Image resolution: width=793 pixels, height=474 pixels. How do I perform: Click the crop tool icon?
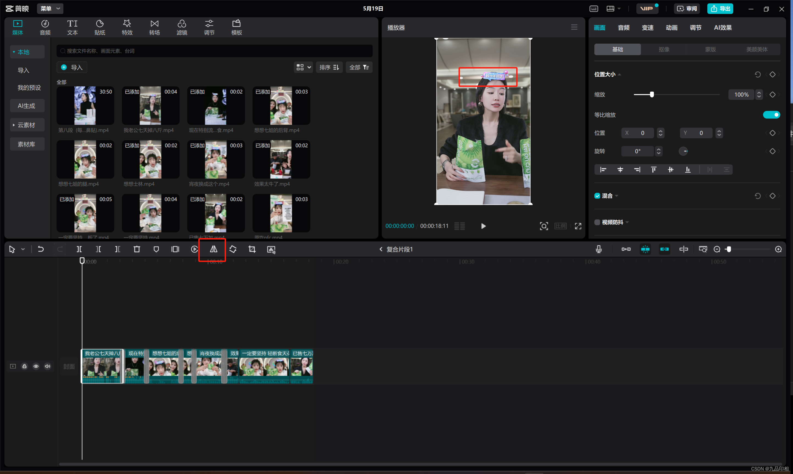click(252, 249)
